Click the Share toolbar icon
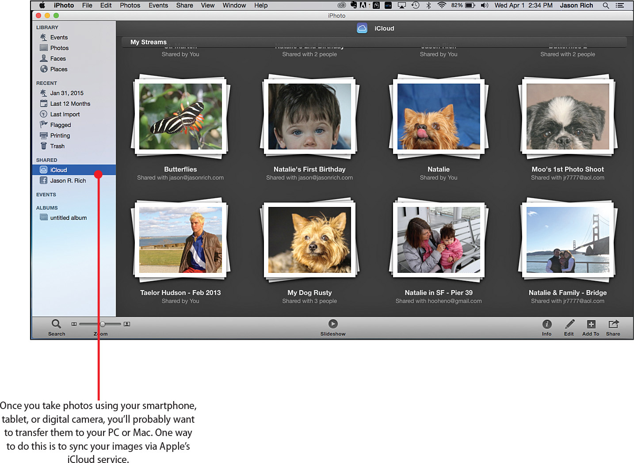 tap(613, 324)
